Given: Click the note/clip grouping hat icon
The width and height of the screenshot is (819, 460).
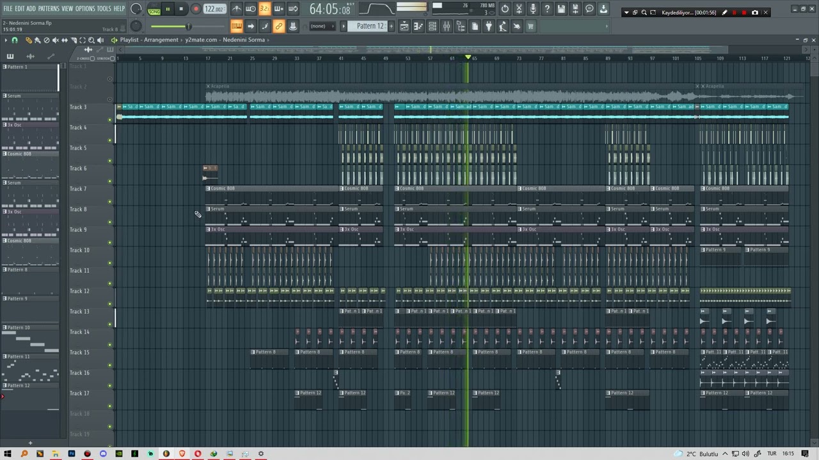Looking at the screenshot, I should tap(293, 26).
